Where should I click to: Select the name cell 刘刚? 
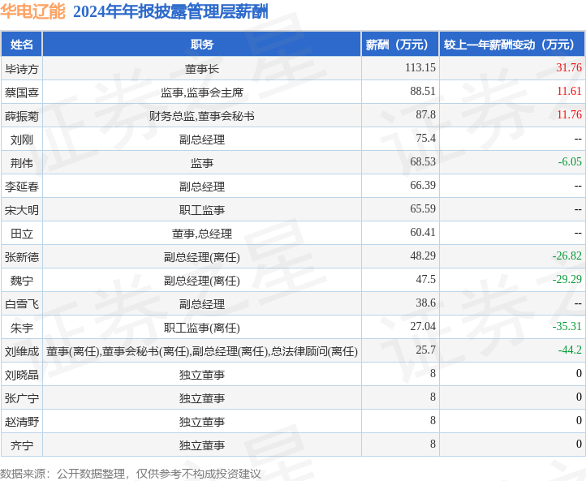coord(22,140)
